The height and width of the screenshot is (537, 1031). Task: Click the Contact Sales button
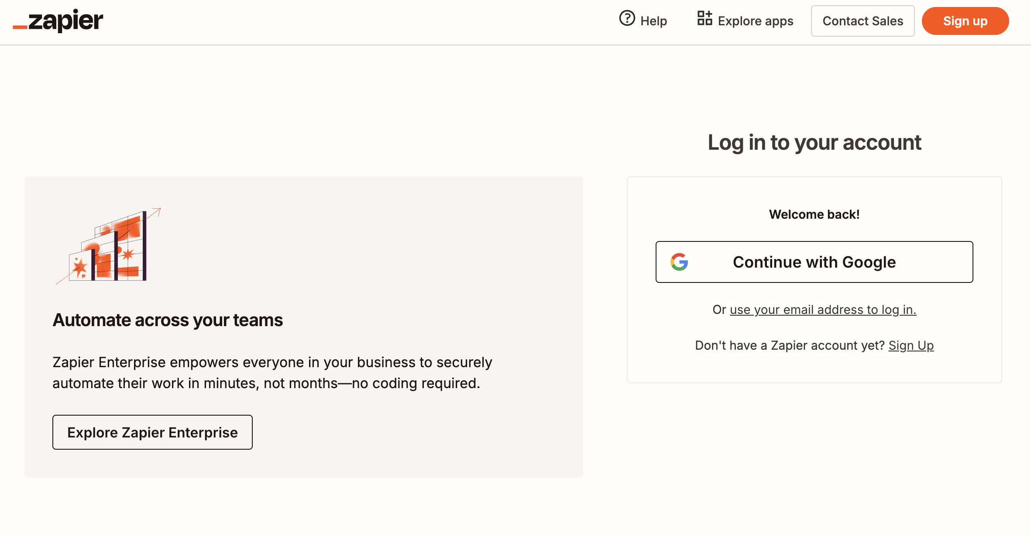(x=863, y=21)
